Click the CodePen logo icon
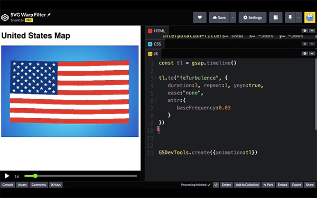The height and width of the screenshot is (198, 317). click(5, 17)
